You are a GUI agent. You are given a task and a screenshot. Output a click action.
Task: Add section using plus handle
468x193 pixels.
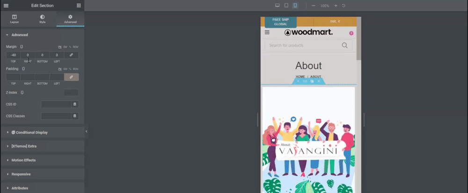(298, 81)
